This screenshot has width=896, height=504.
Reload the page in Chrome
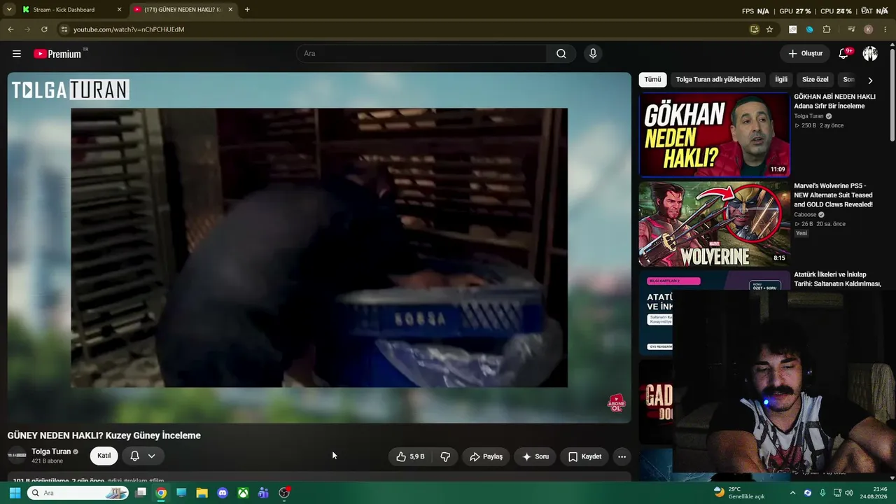[44, 29]
